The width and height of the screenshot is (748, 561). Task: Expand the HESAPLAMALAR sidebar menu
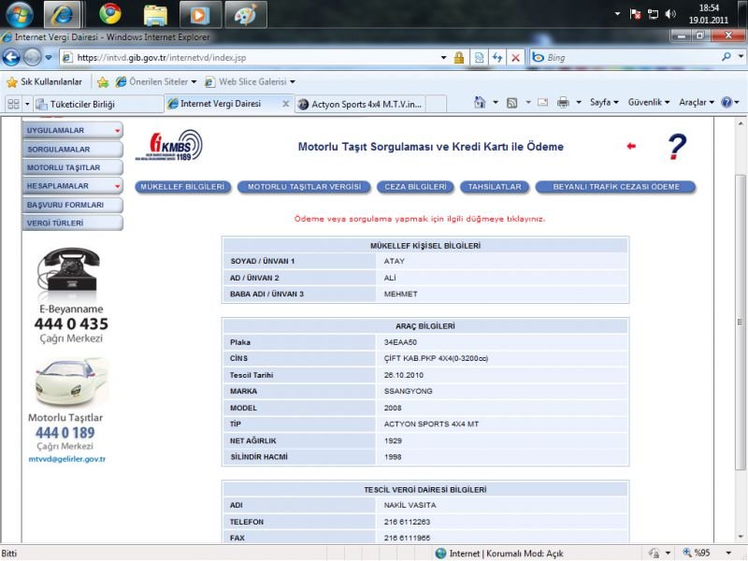pos(73,186)
